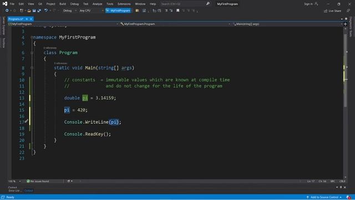355x200 pixels.
Task: Switch to the Output tab at bottom
Action: click(28, 191)
